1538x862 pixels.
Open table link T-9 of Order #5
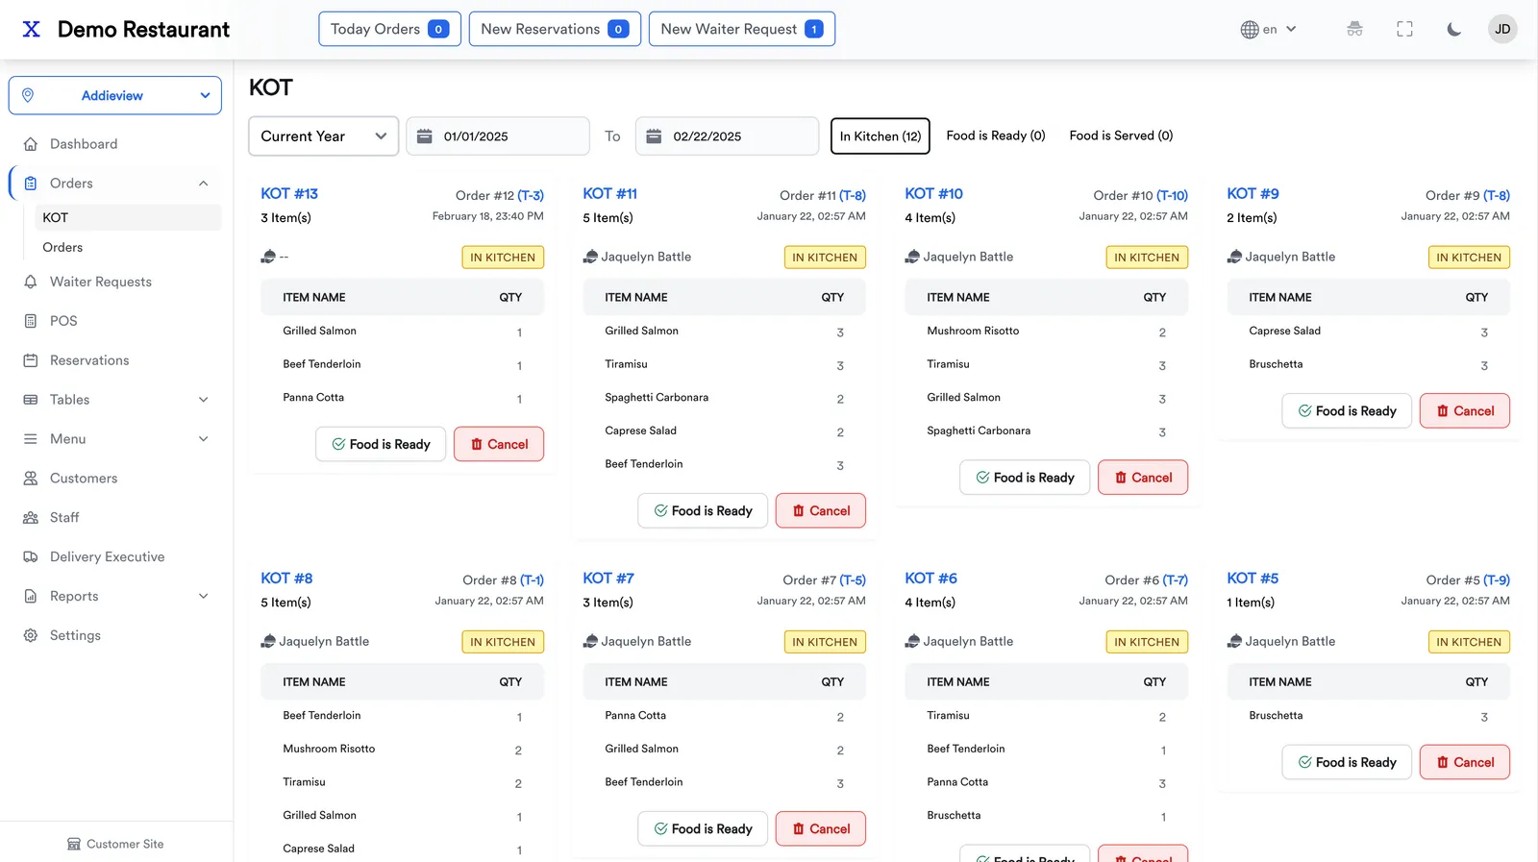[1497, 579]
